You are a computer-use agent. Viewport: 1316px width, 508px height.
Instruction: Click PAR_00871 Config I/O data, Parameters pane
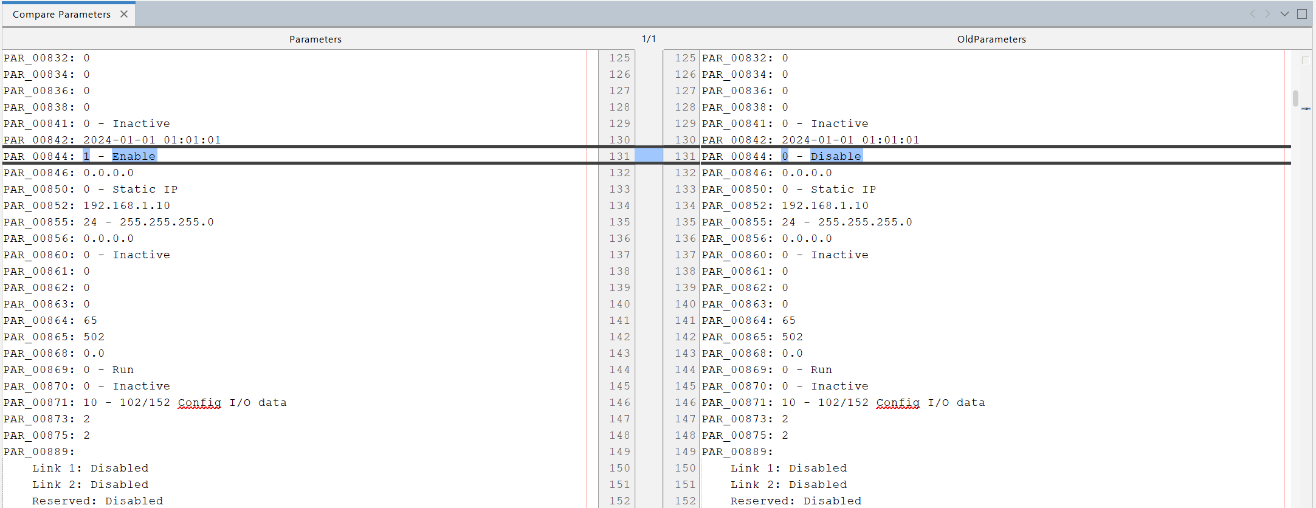pyautogui.click(x=145, y=402)
